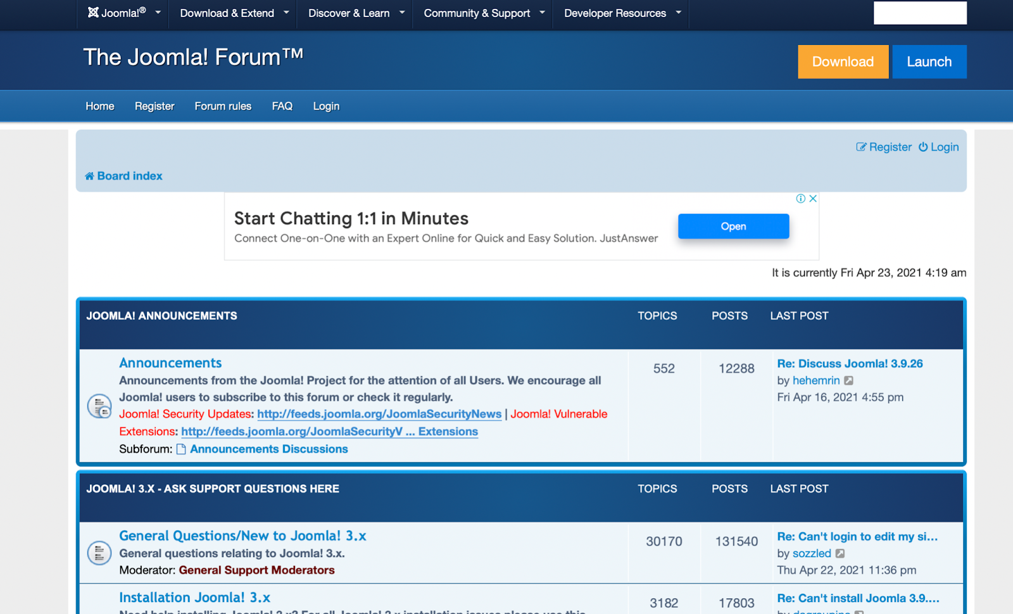1013x614 pixels.
Task: Open the hehemrin user profile link
Action: tap(816, 380)
